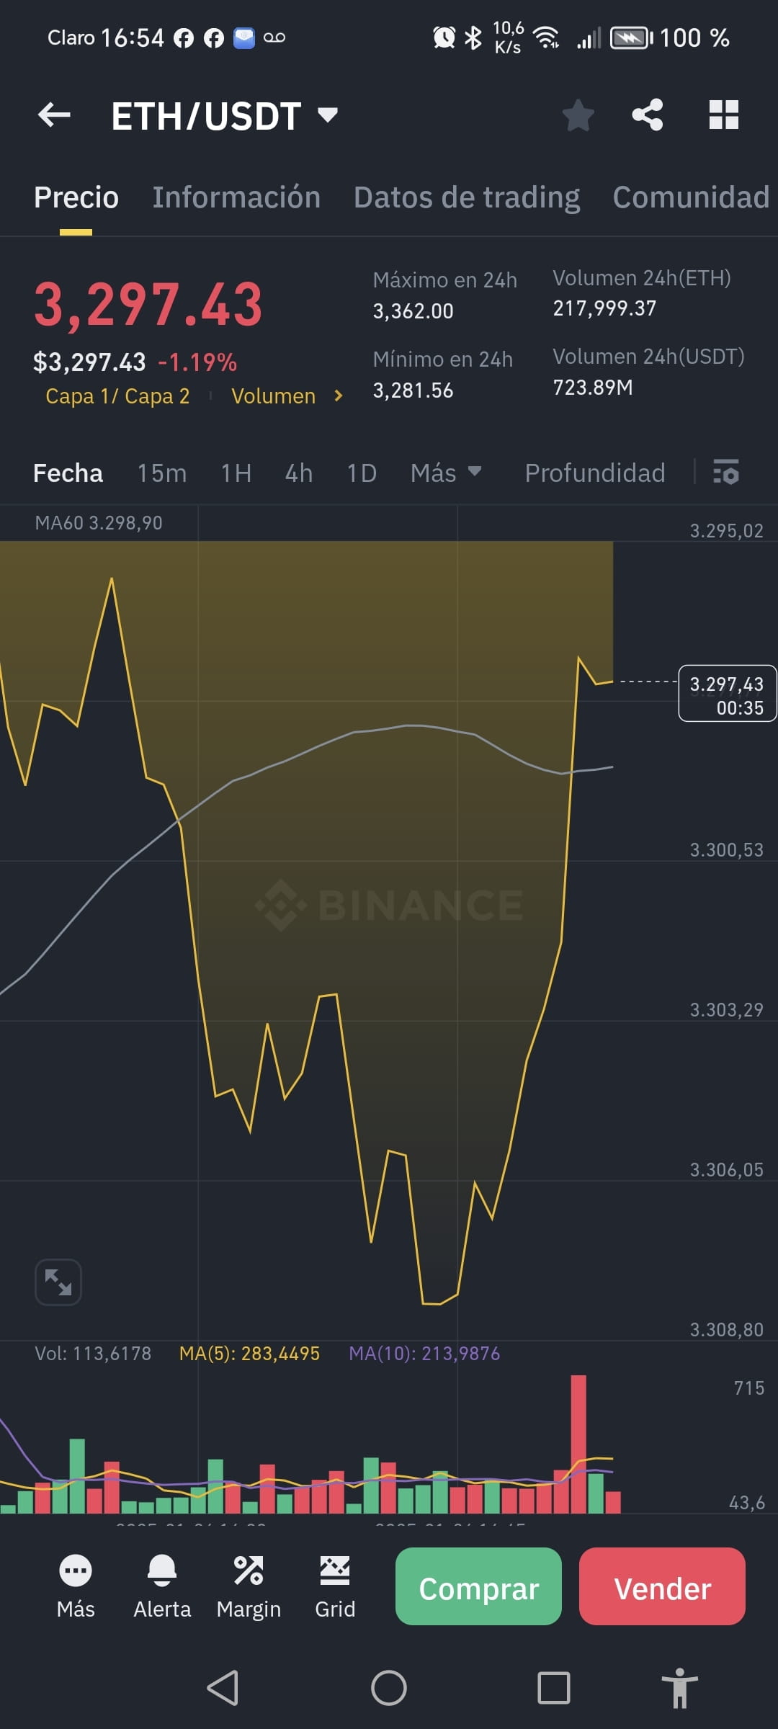Tap the Alerta bell icon
Image resolution: width=778 pixels, height=1729 pixels.
[x=162, y=1571]
